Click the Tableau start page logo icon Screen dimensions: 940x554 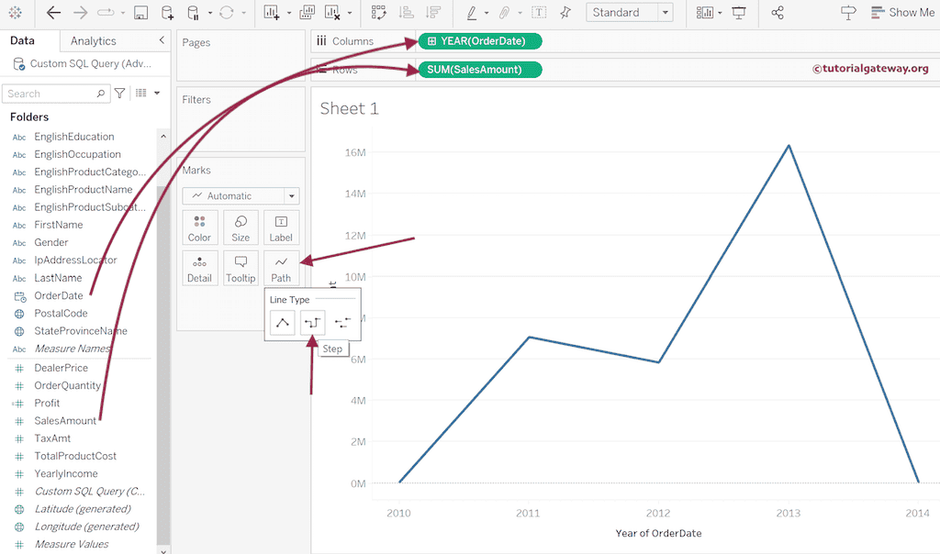16,13
